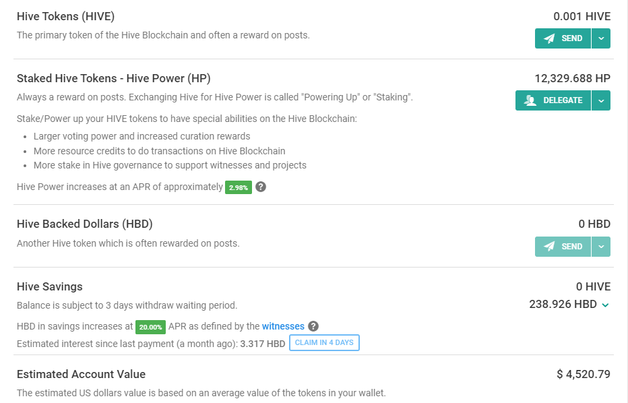
Task: Click help icon next to Hive Power APR
Action: [x=261, y=187]
